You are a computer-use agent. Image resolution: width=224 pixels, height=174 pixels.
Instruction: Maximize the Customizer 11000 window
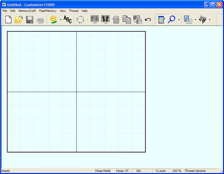(213, 5)
